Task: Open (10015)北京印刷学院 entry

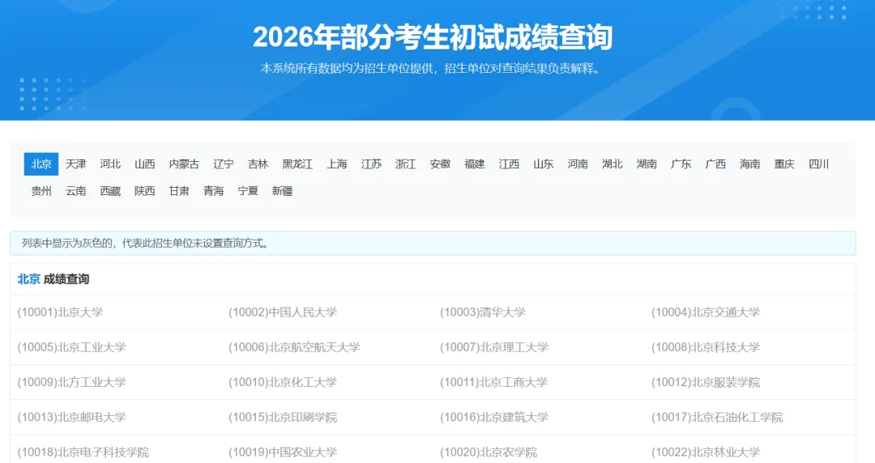Action: [x=283, y=417]
